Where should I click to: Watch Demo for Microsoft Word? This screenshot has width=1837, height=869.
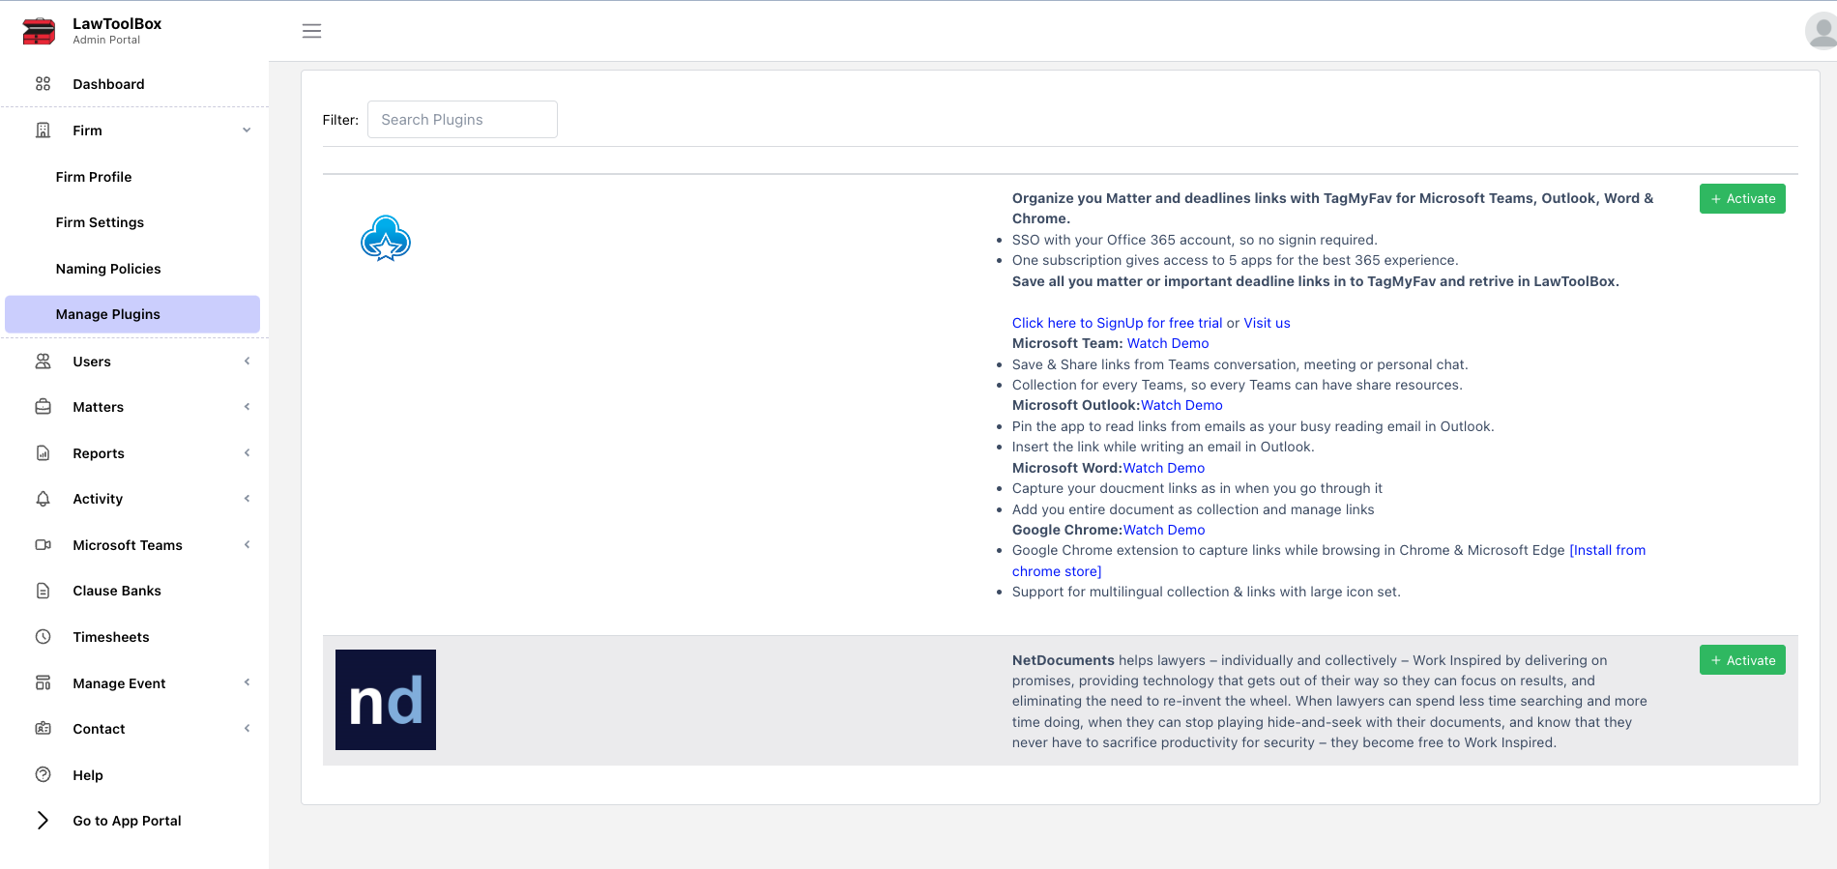pos(1164,468)
